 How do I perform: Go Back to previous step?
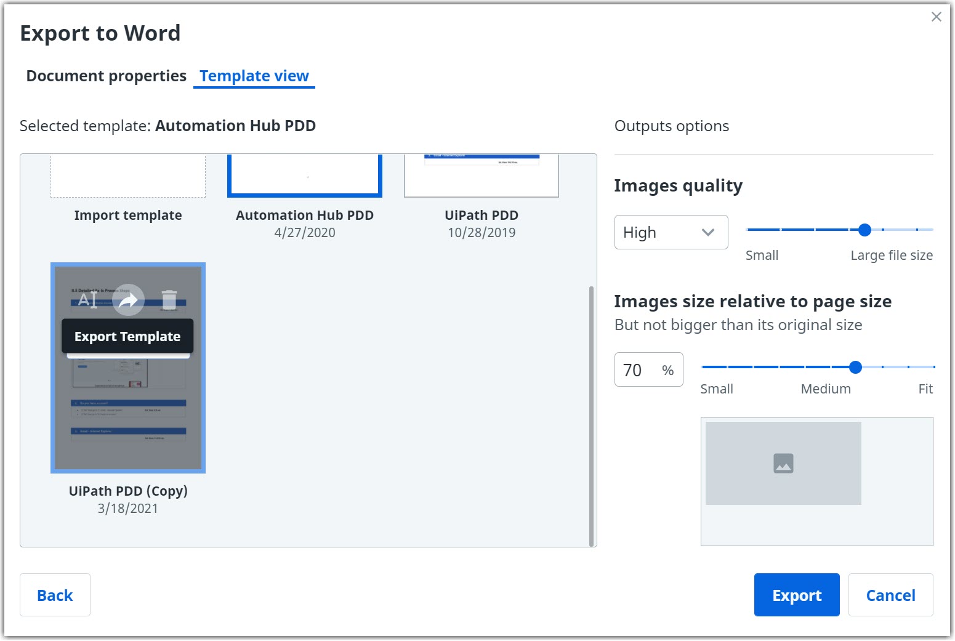[x=55, y=595]
